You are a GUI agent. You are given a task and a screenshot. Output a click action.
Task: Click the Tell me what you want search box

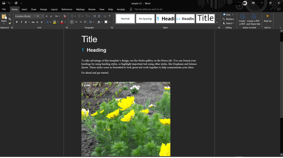148,9
